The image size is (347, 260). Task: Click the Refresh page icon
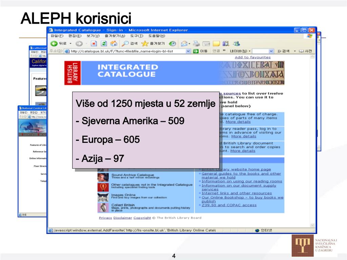(104, 44)
